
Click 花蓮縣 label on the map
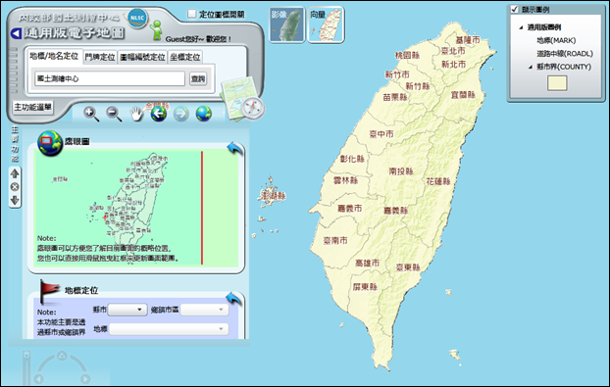[438, 181]
